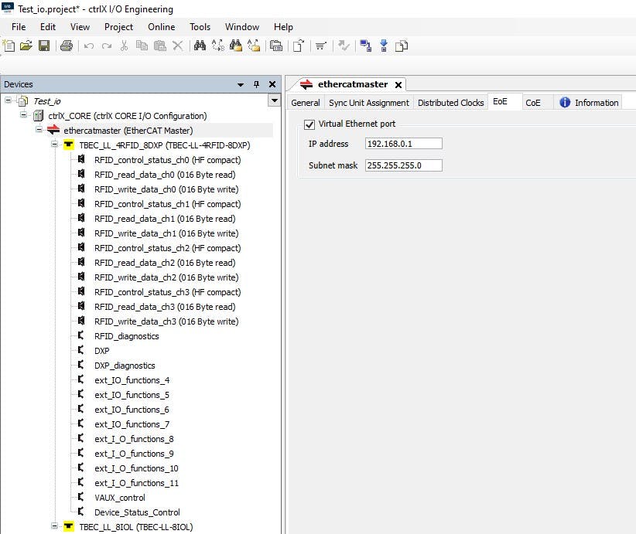The height and width of the screenshot is (534, 636).
Task: Select ethercatmaster (EtherCAT Master) in tree
Action: pyautogui.click(x=128, y=131)
